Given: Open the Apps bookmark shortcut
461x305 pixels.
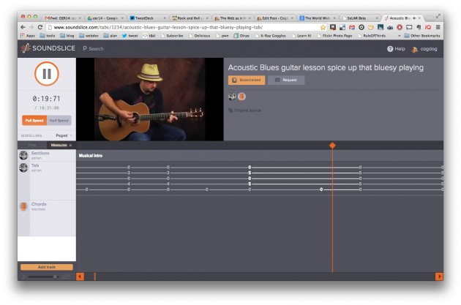Looking at the screenshot, I should [27, 36].
